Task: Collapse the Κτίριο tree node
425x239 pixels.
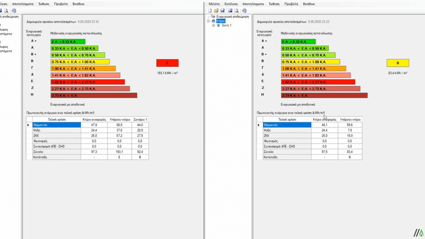Action: [209, 21]
